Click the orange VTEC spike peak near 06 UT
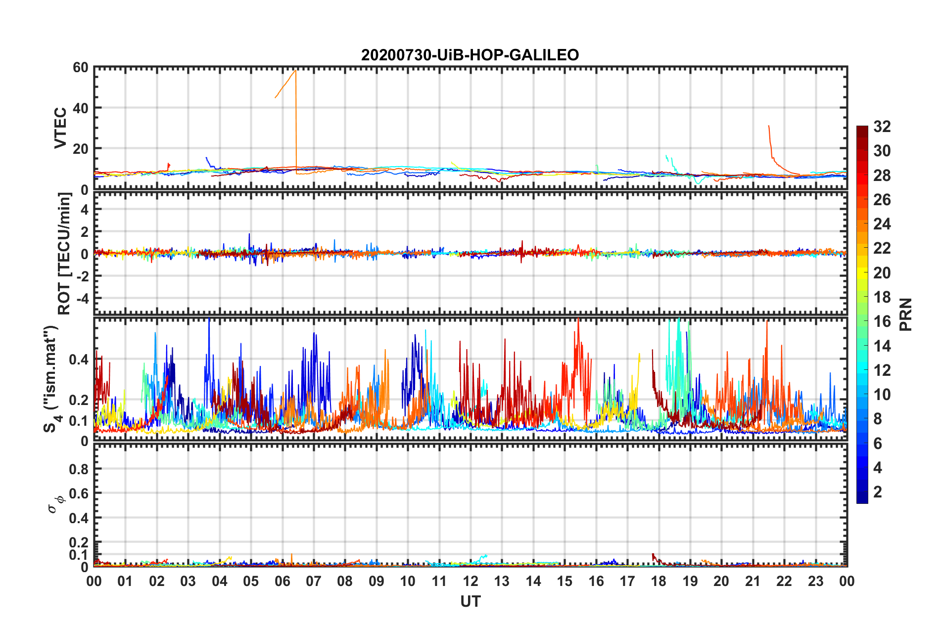The width and height of the screenshot is (941, 629). 295,71
